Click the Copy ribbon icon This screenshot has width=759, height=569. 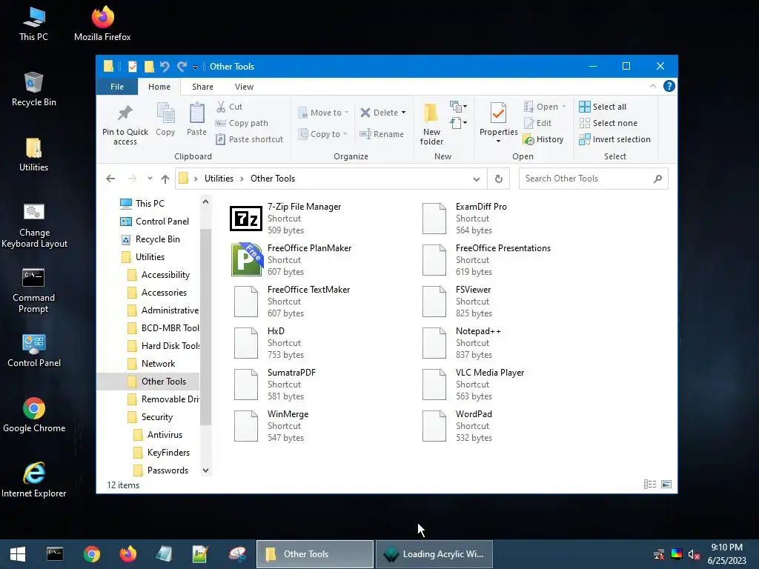[165, 113]
